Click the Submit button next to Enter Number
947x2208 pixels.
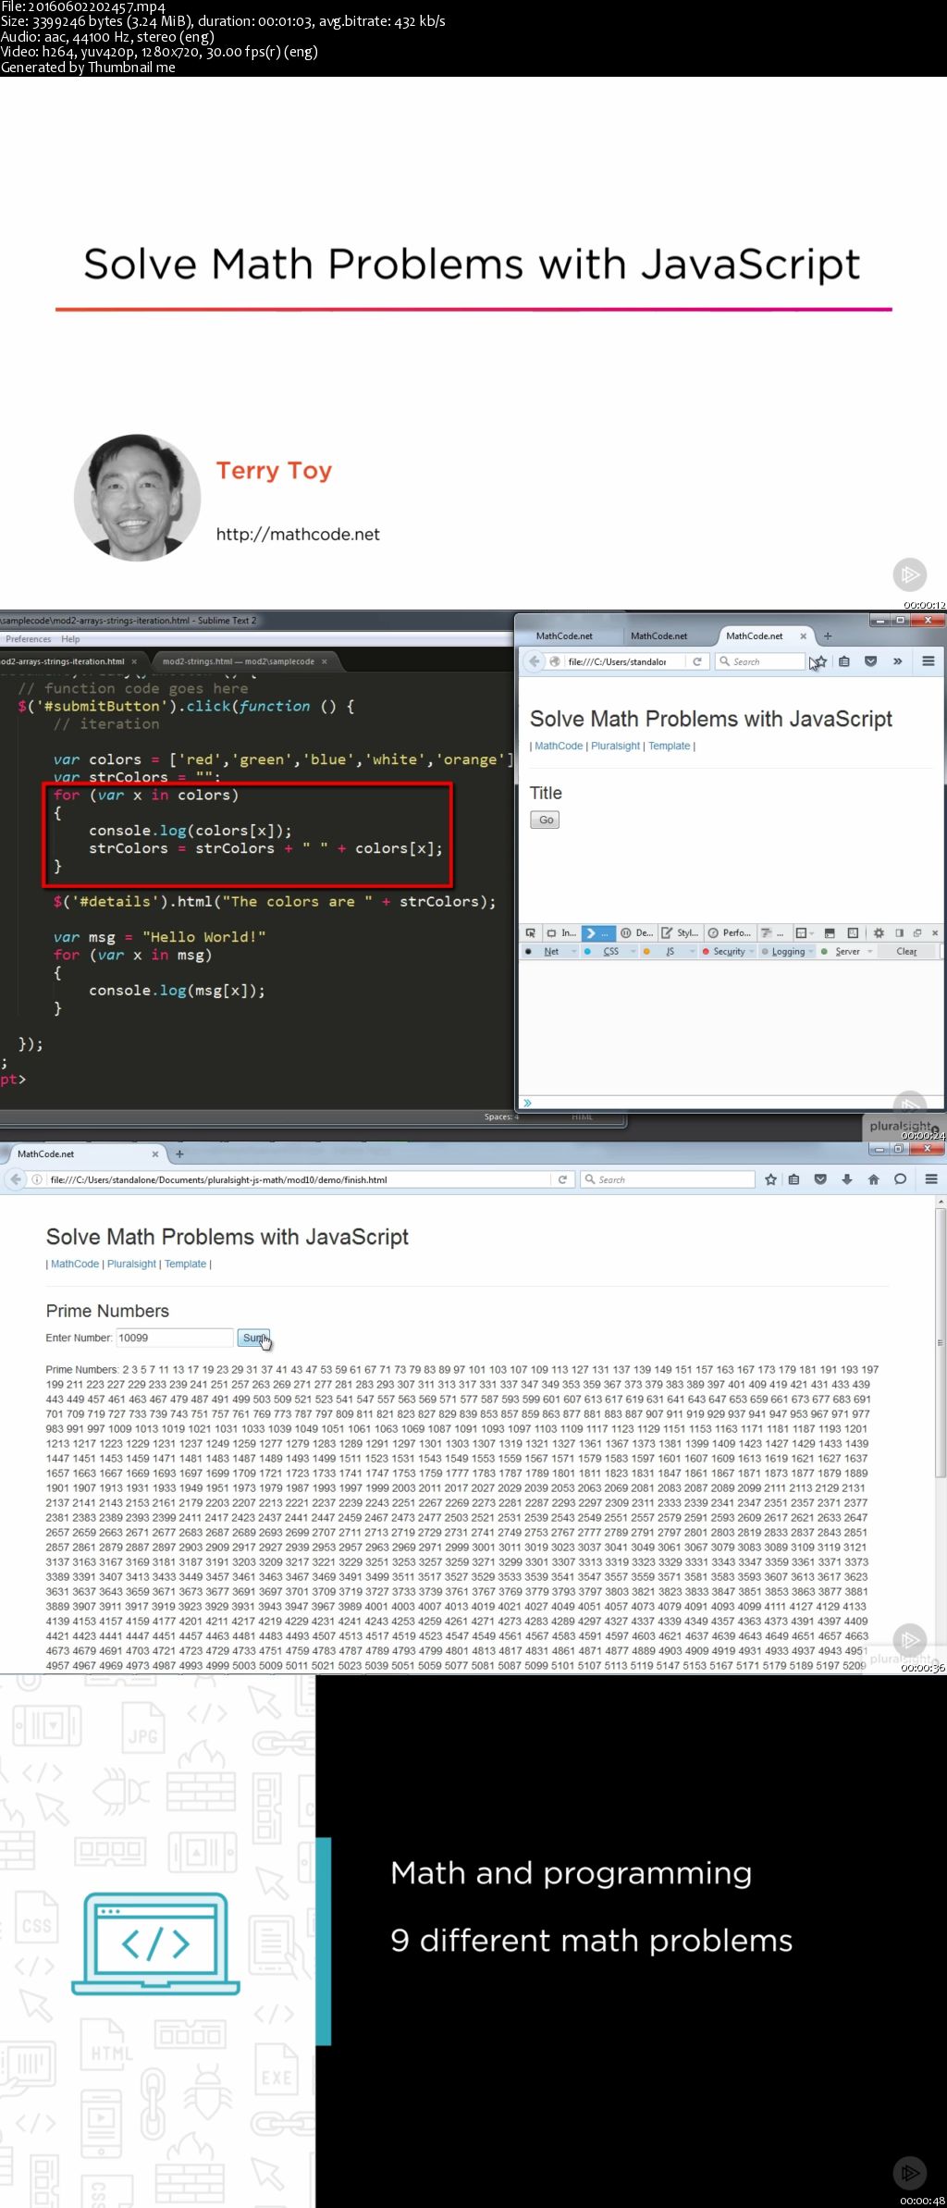click(253, 1338)
